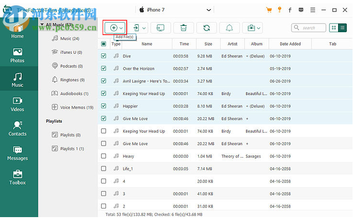Expand the export to device dropdown arrow

(144, 28)
